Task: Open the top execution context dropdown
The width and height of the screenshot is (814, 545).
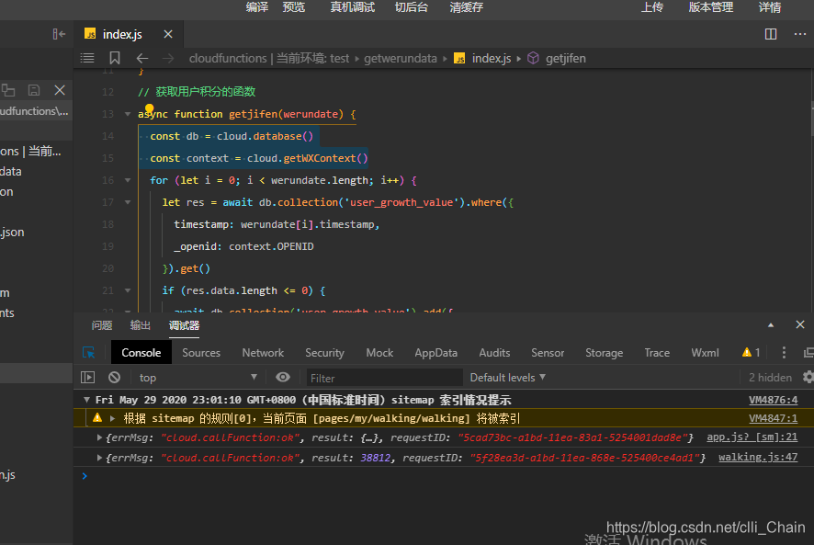Action: click(x=198, y=378)
